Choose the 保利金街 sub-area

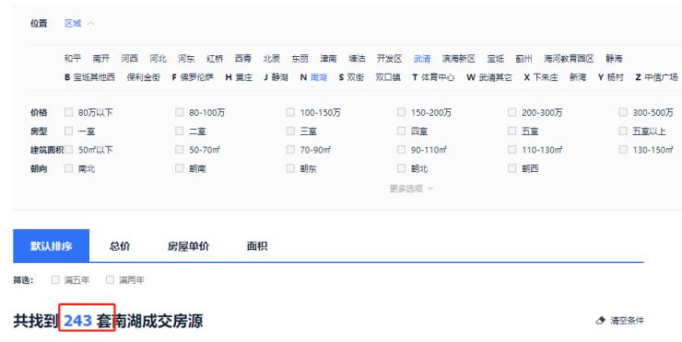coord(144,77)
